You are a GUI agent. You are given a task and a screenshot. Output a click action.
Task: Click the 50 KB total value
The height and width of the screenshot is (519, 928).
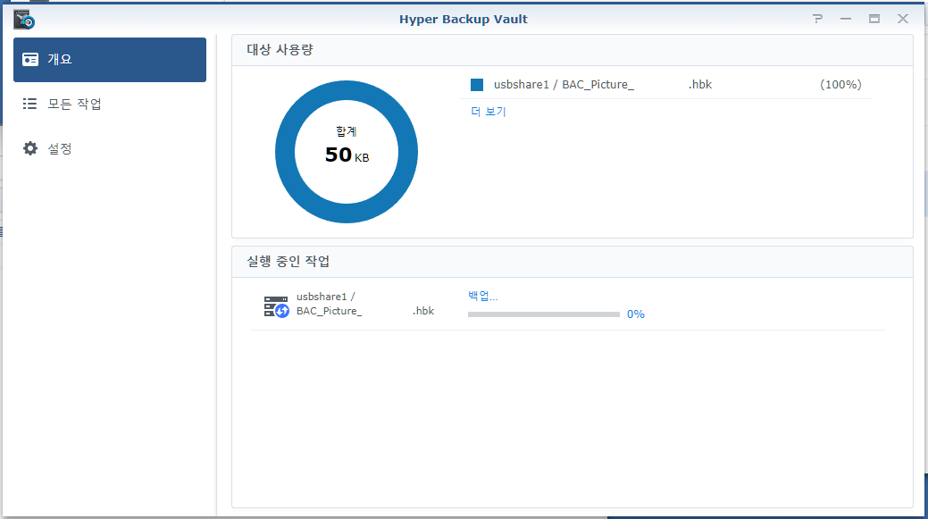(347, 155)
